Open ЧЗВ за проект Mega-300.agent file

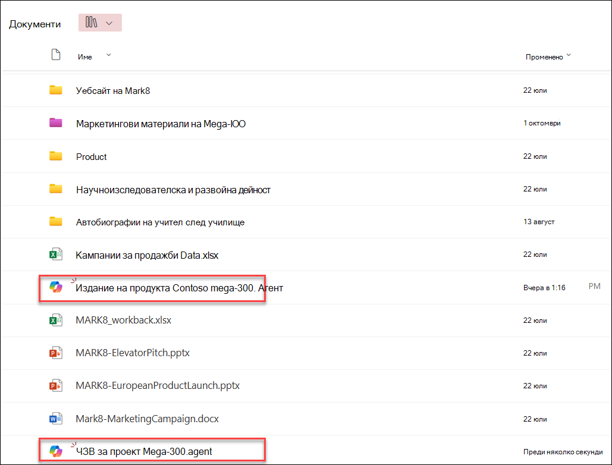pyautogui.click(x=144, y=452)
